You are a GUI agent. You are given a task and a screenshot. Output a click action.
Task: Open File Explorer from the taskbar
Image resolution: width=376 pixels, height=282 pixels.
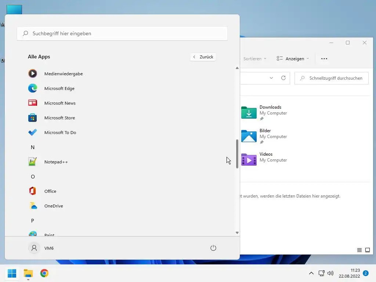pyautogui.click(x=28, y=273)
